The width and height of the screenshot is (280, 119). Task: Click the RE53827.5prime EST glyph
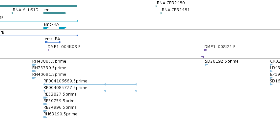[45, 98]
